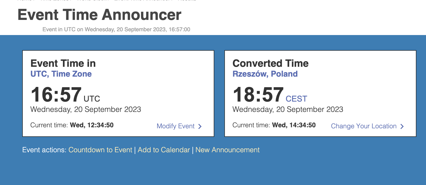Screen dimensions: 426x185
Task: Click the 18:57 converted time
Action: 258,95
